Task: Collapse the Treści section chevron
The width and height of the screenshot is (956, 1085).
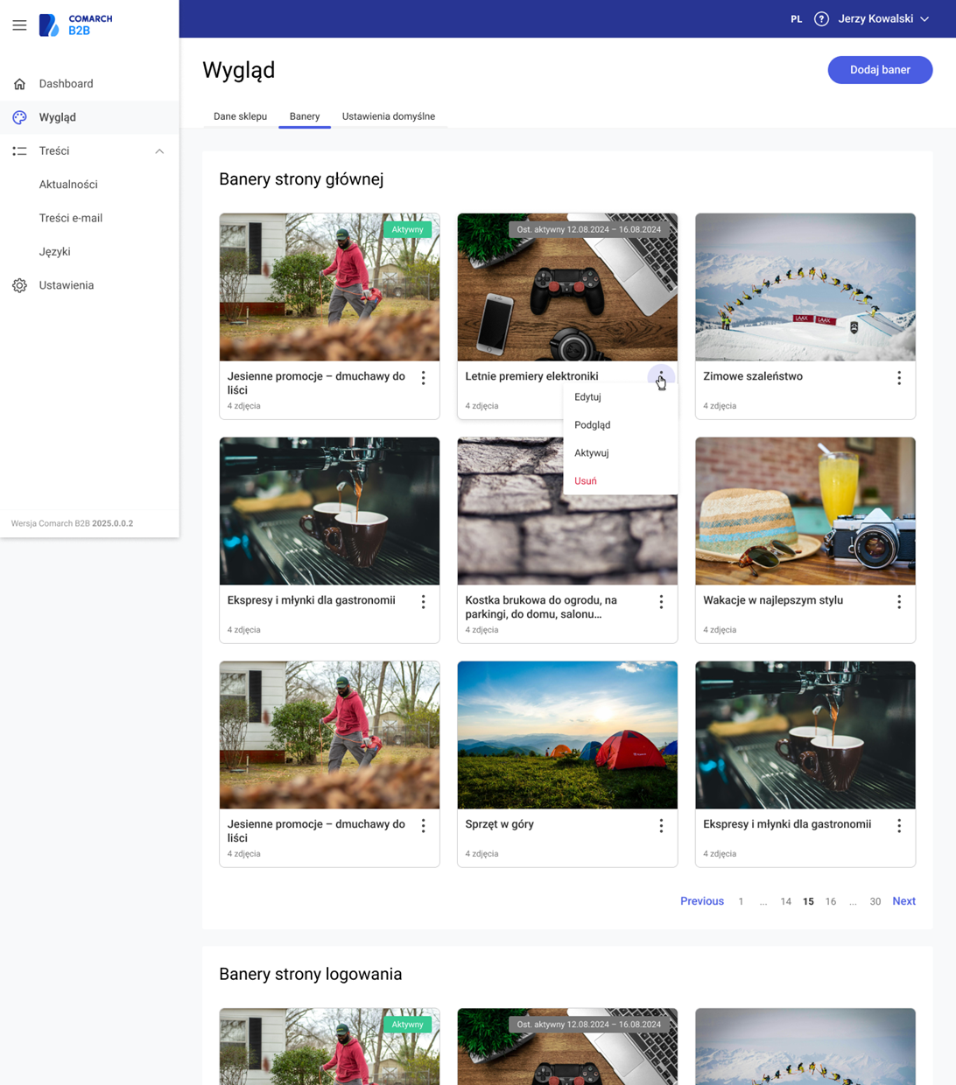Action: (x=159, y=151)
